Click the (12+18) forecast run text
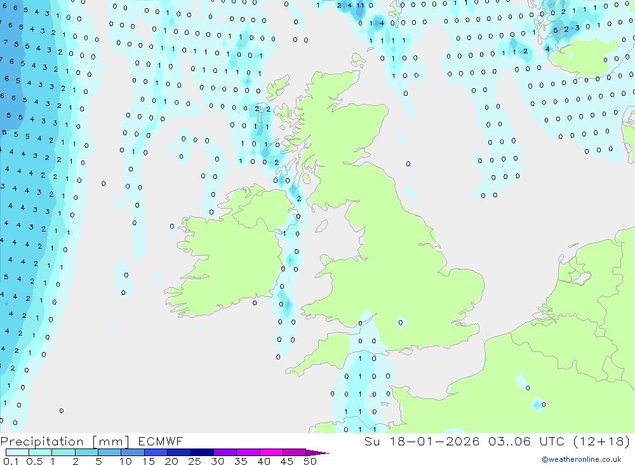The image size is (635, 465). click(602, 442)
